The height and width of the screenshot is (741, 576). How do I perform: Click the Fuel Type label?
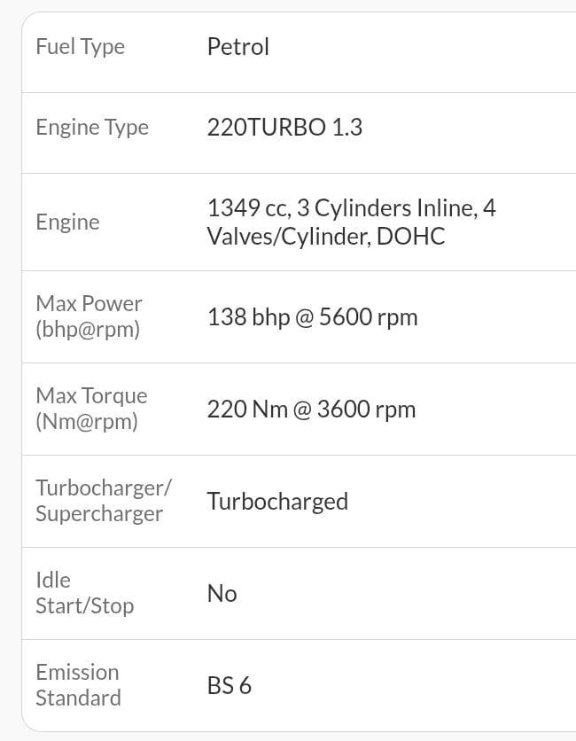[x=80, y=47]
